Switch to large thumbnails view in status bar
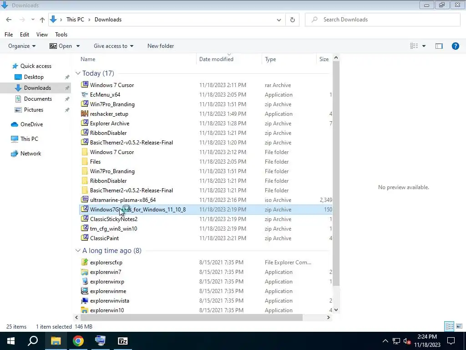 pyautogui.click(x=460, y=326)
